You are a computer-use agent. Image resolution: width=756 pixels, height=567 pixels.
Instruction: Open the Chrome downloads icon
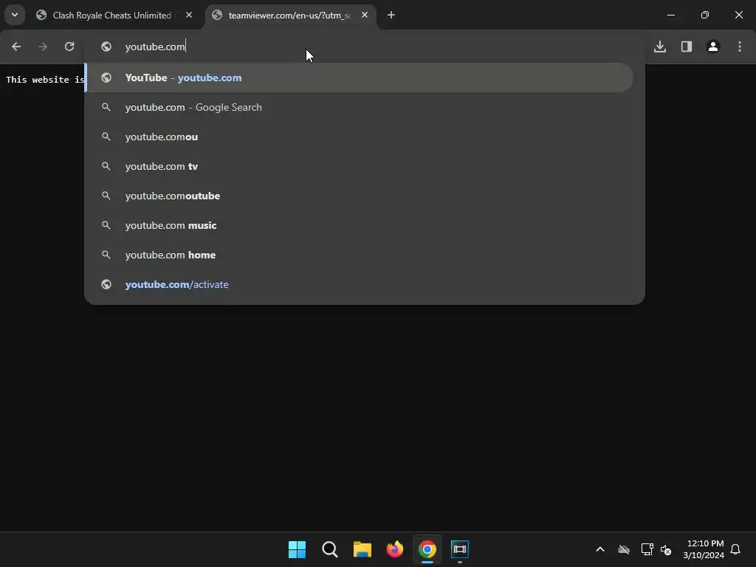coord(660,47)
